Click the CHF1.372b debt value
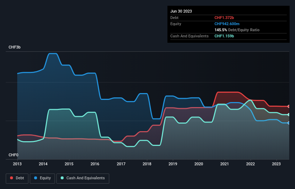The image size is (295, 189). click(224, 18)
